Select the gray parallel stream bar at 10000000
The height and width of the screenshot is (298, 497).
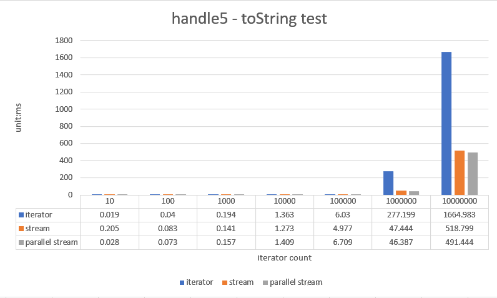click(472, 174)
